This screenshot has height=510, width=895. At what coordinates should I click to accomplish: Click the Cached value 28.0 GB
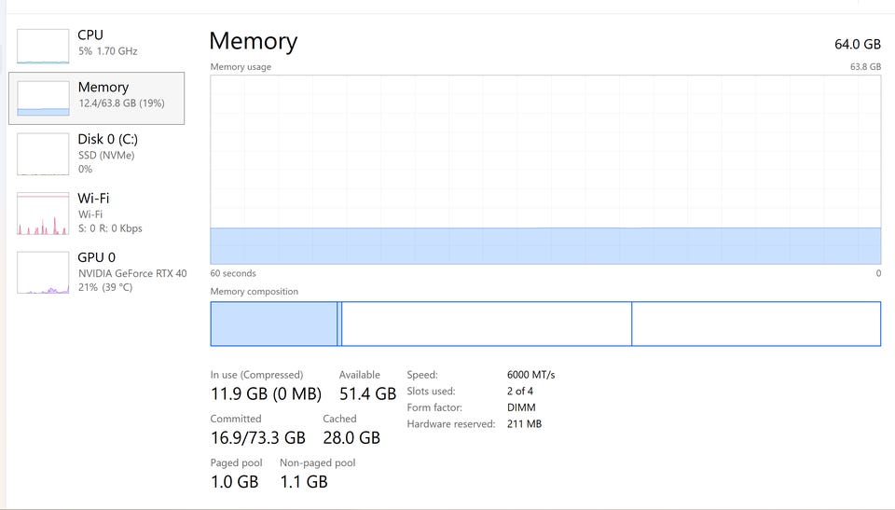351,437
